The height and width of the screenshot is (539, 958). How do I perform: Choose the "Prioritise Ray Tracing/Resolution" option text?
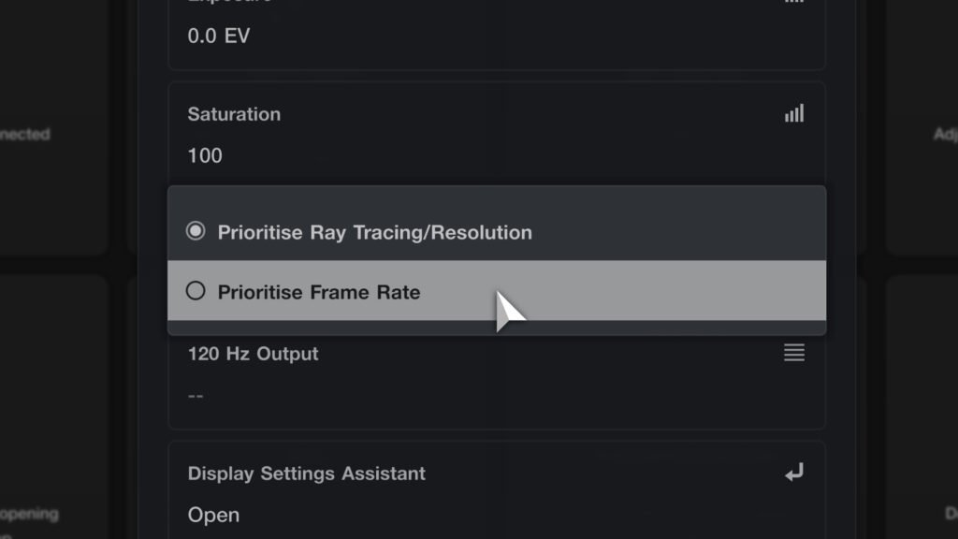coord(374,232)
